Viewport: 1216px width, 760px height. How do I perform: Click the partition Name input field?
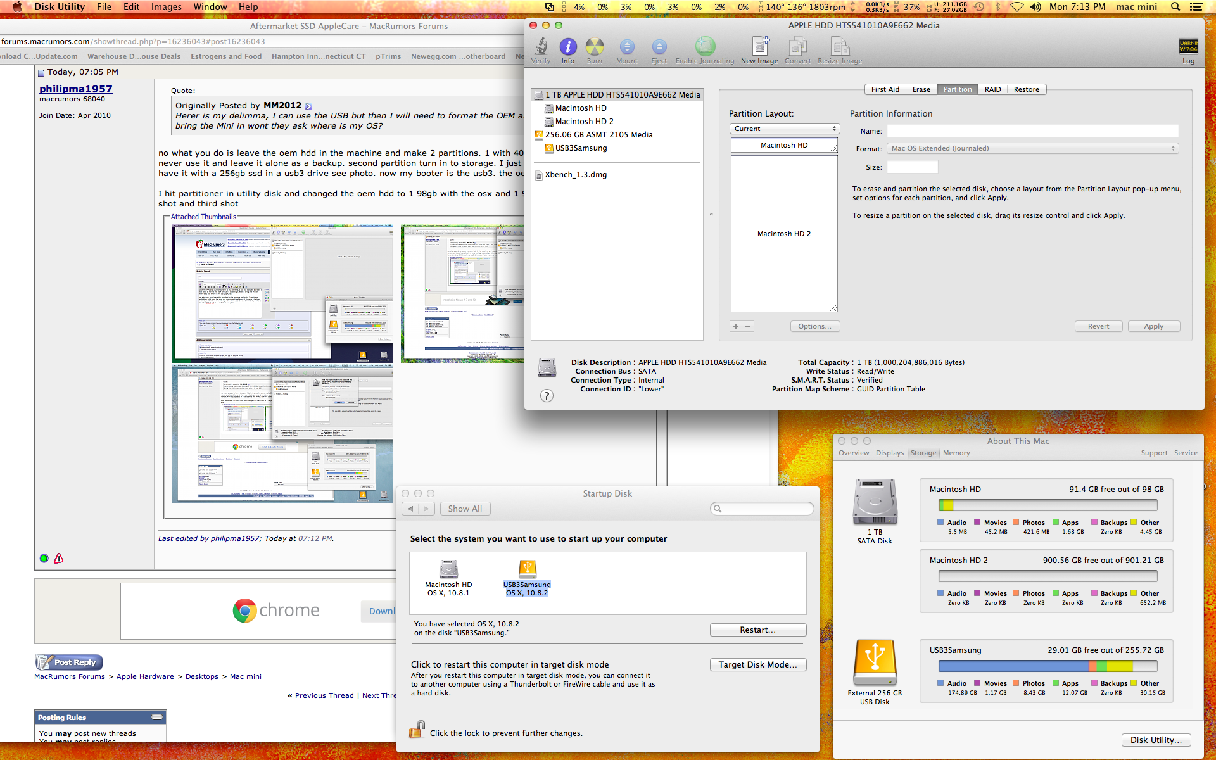[x=1033, y=131]
